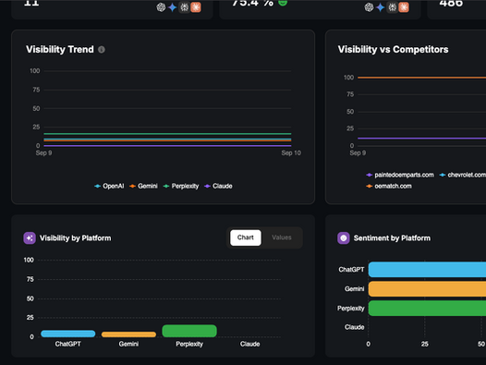Image resolution: width=486 pixels, height=365 pixels.
Task: Click the purple Visibility by Platform icon
Action: 30,238
